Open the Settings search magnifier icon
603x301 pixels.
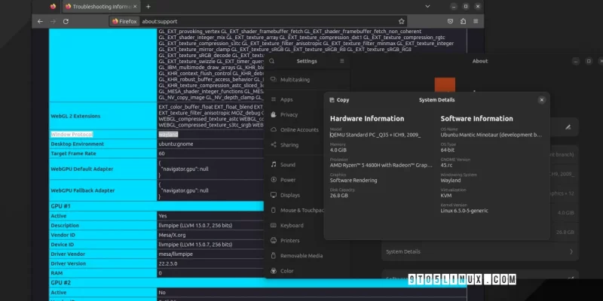272,61
